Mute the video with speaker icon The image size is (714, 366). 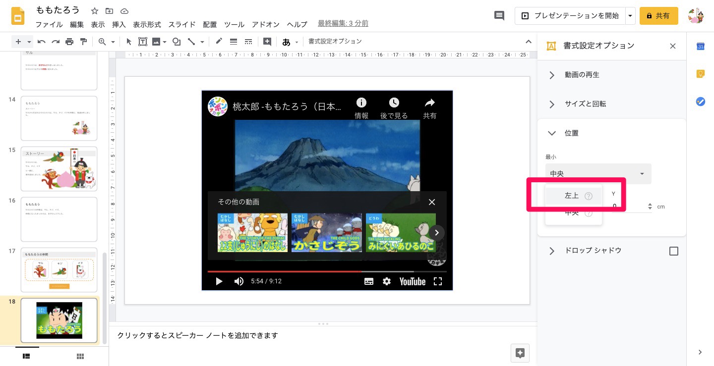[239, 281]
